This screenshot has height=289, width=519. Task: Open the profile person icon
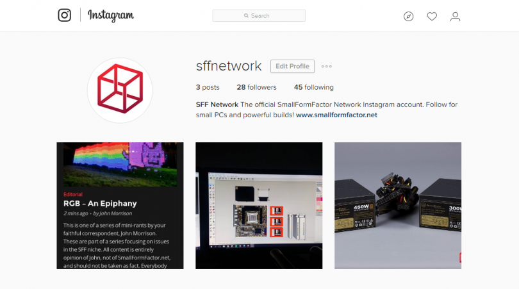(x=455, y=16)
